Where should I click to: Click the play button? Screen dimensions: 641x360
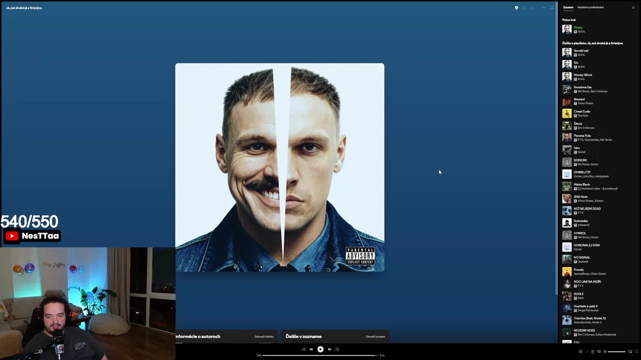[320, 349]
